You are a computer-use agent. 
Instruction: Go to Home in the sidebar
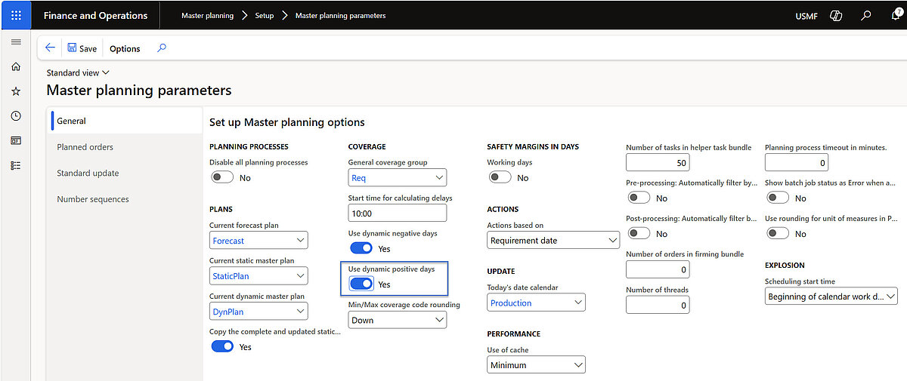pos(16,66)
